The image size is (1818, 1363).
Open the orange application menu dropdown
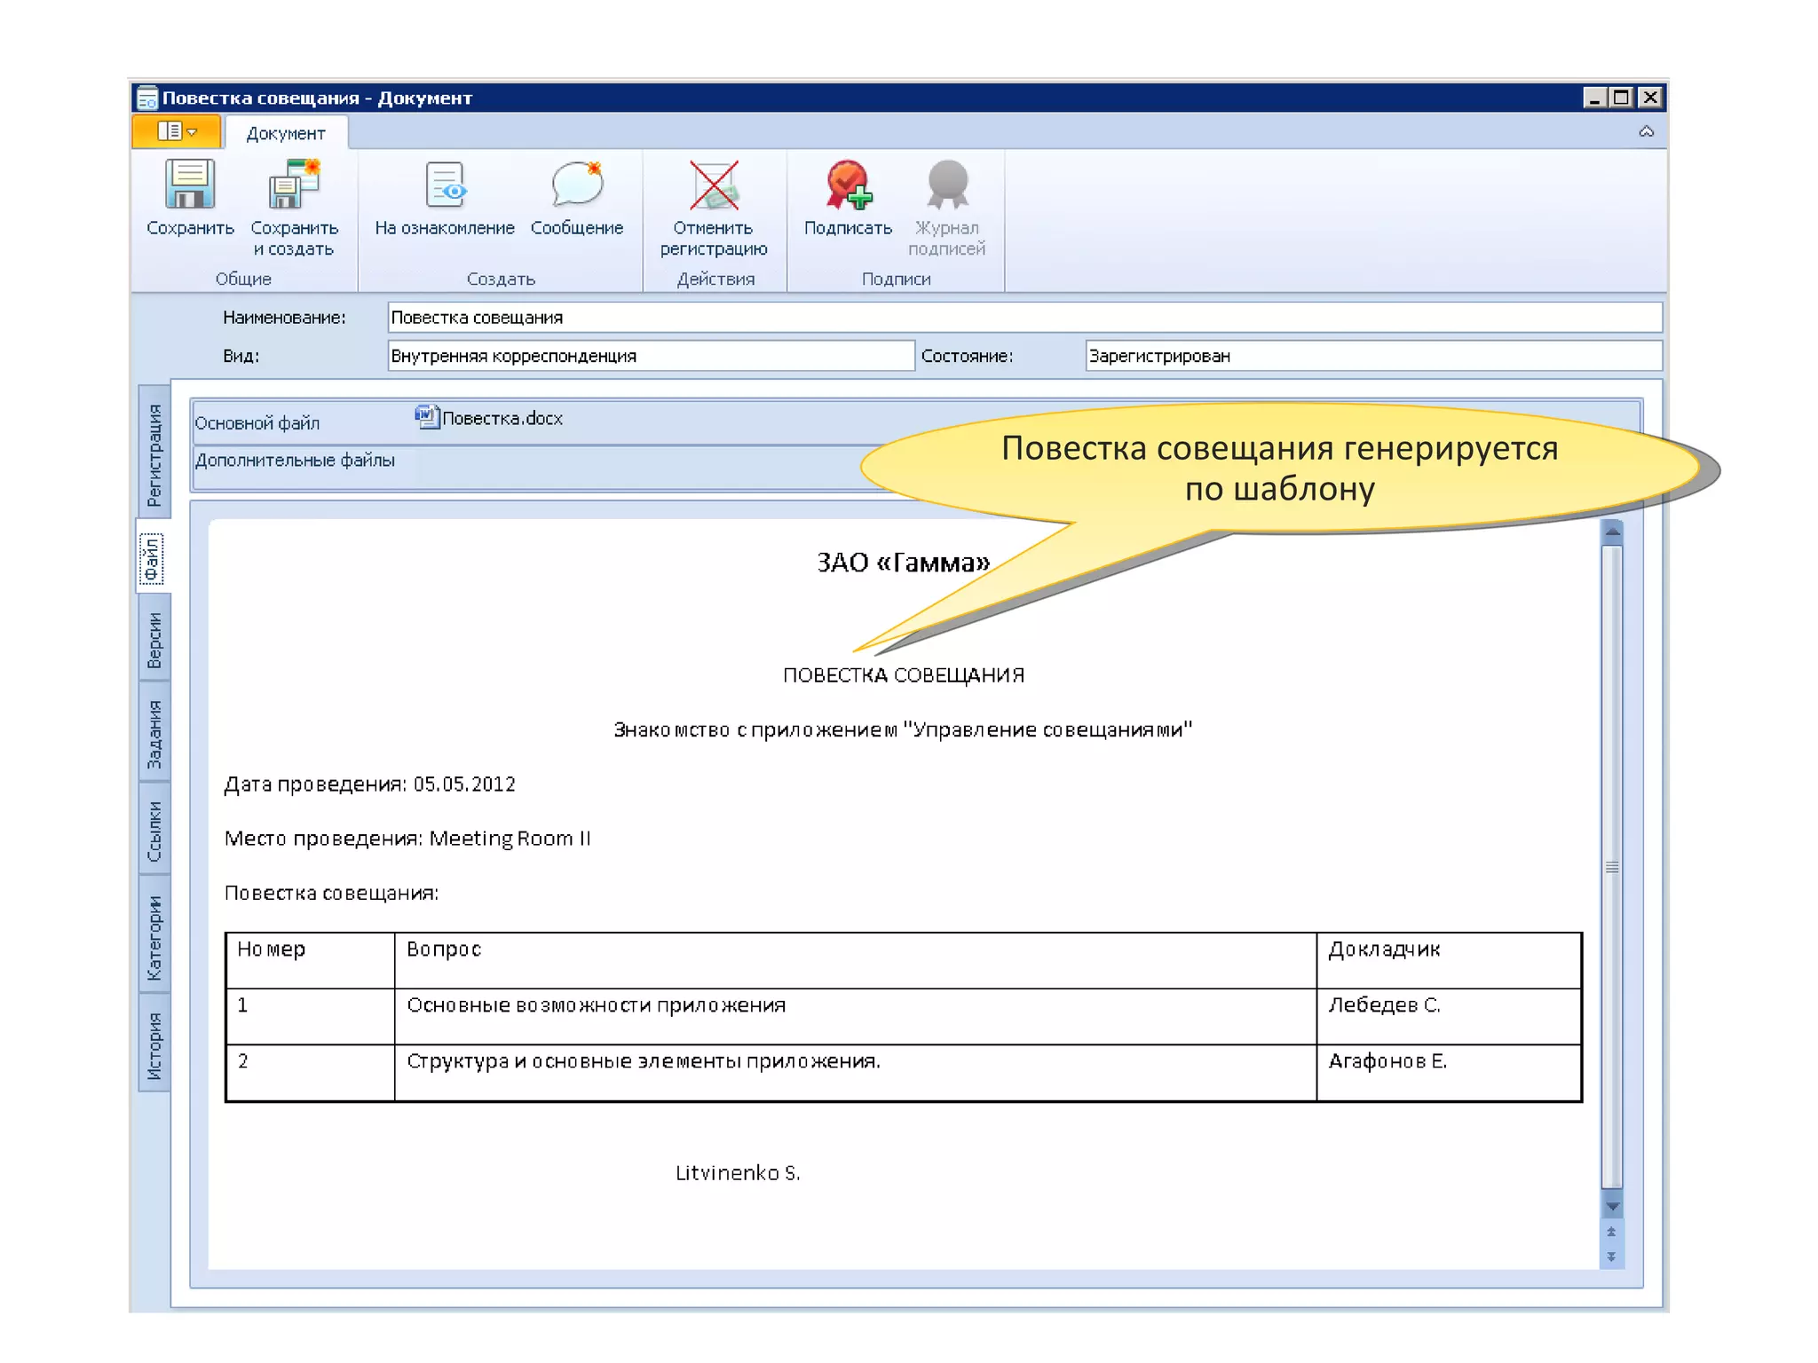pos(177,132)
